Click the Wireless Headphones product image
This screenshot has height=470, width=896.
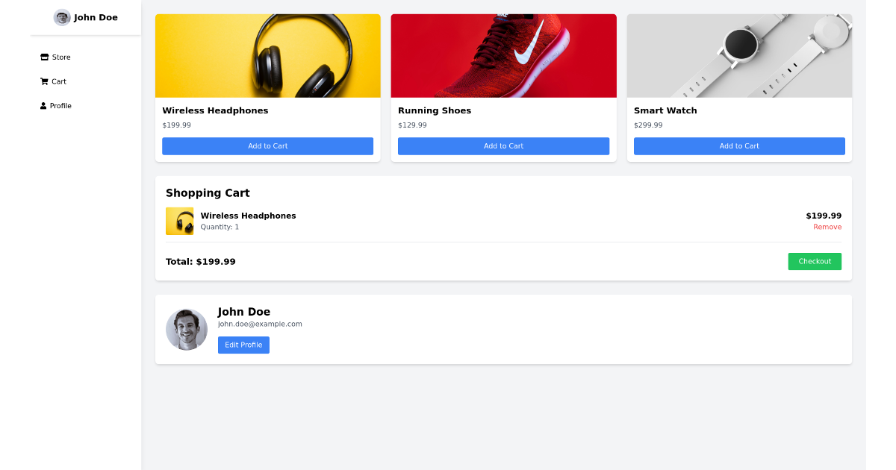267,55
